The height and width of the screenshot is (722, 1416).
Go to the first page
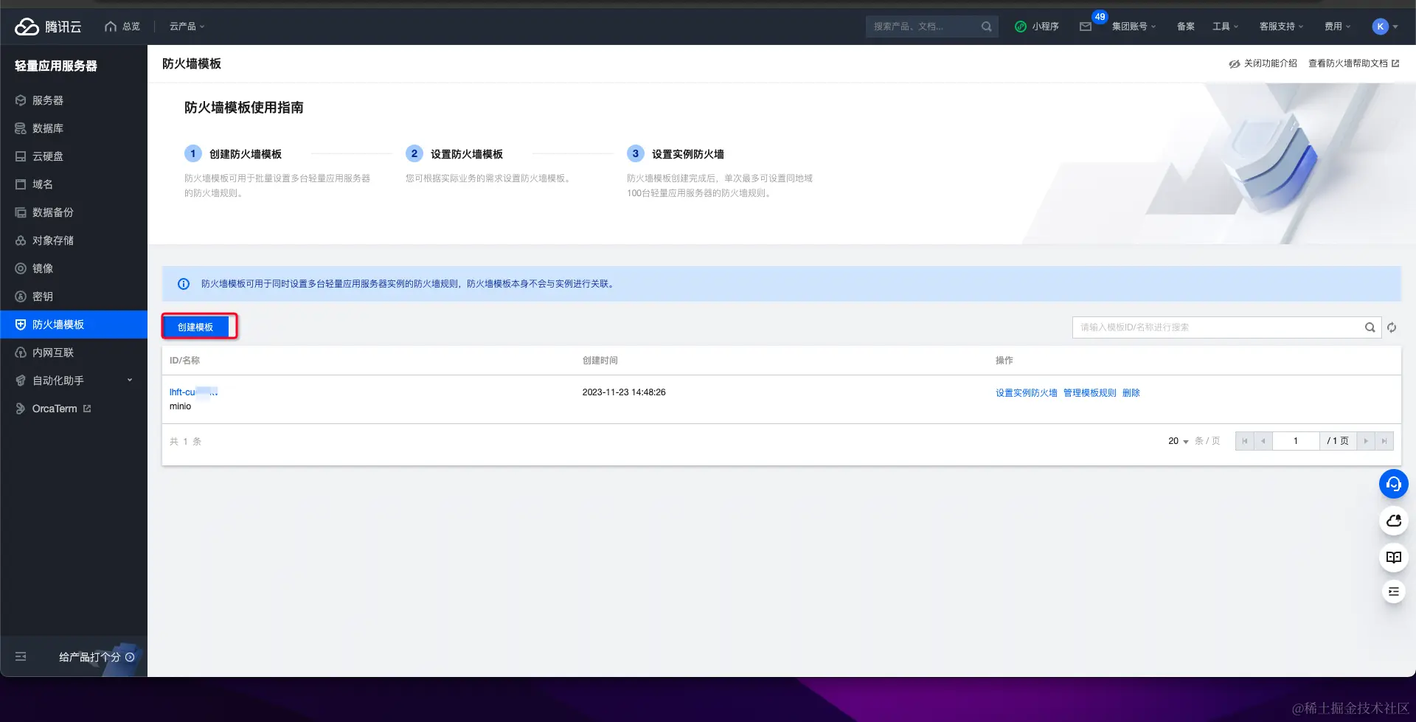tap(1245, 441)
